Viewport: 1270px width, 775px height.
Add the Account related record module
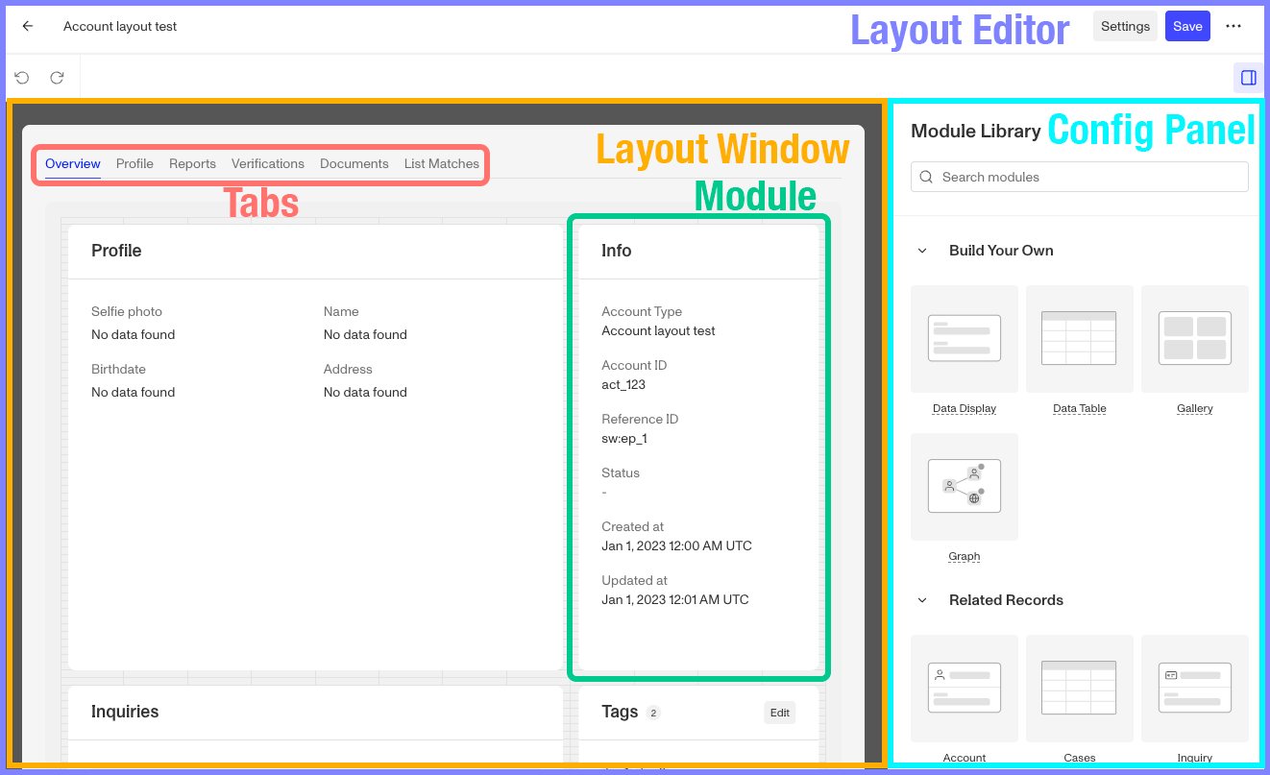tap(965, 689)
